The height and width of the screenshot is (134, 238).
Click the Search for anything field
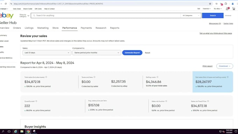(x=106, y=15)
